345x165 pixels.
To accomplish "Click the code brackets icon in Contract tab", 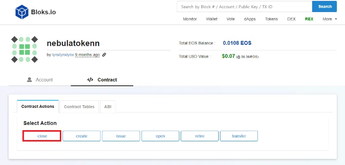I will coord(90,80).
